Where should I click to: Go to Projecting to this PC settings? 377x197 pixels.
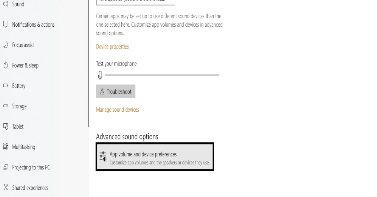(x=31, y=167)
